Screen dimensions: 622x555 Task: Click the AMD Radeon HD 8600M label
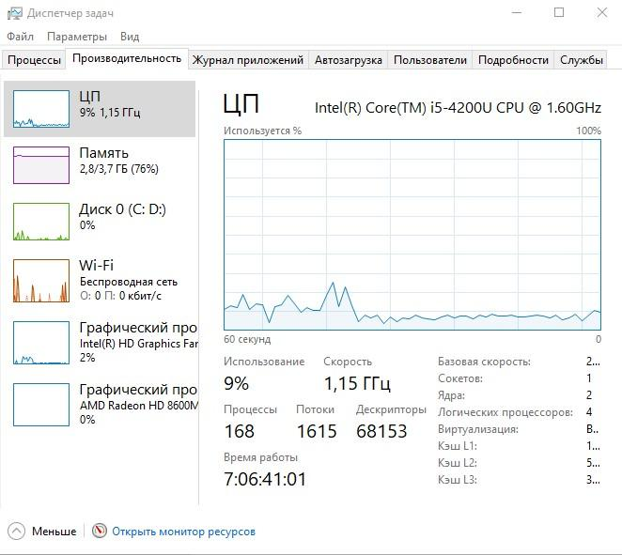[x=138, y=406]
